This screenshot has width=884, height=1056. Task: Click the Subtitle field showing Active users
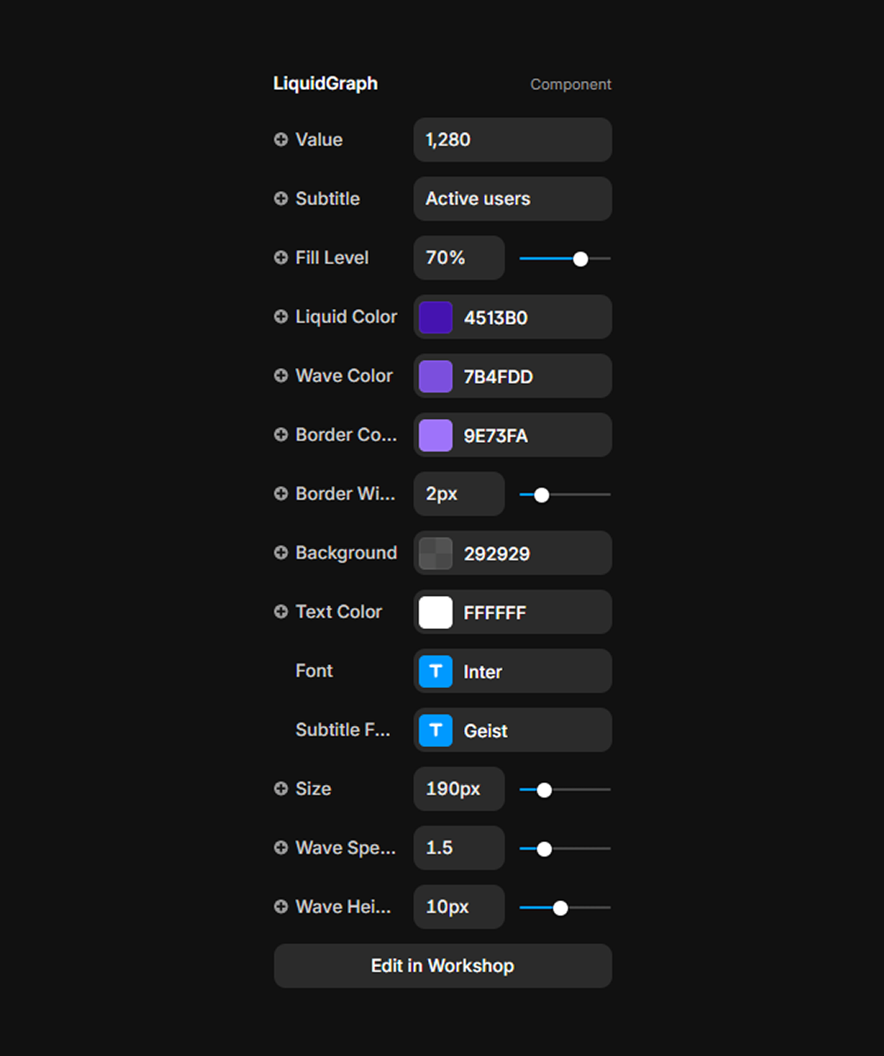(512, 199)
